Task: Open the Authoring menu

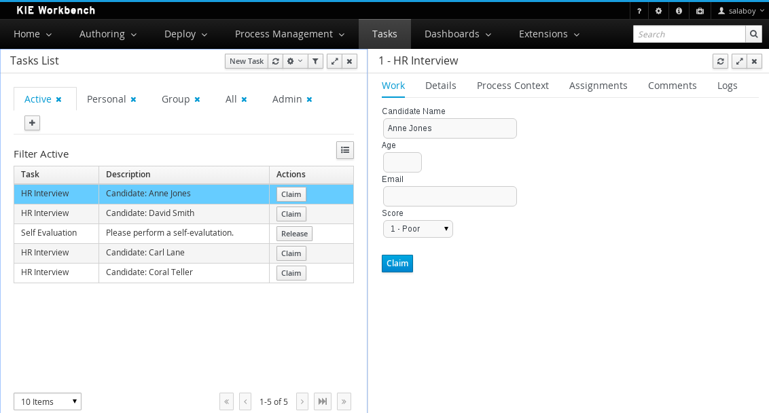Action: [108, 34]
